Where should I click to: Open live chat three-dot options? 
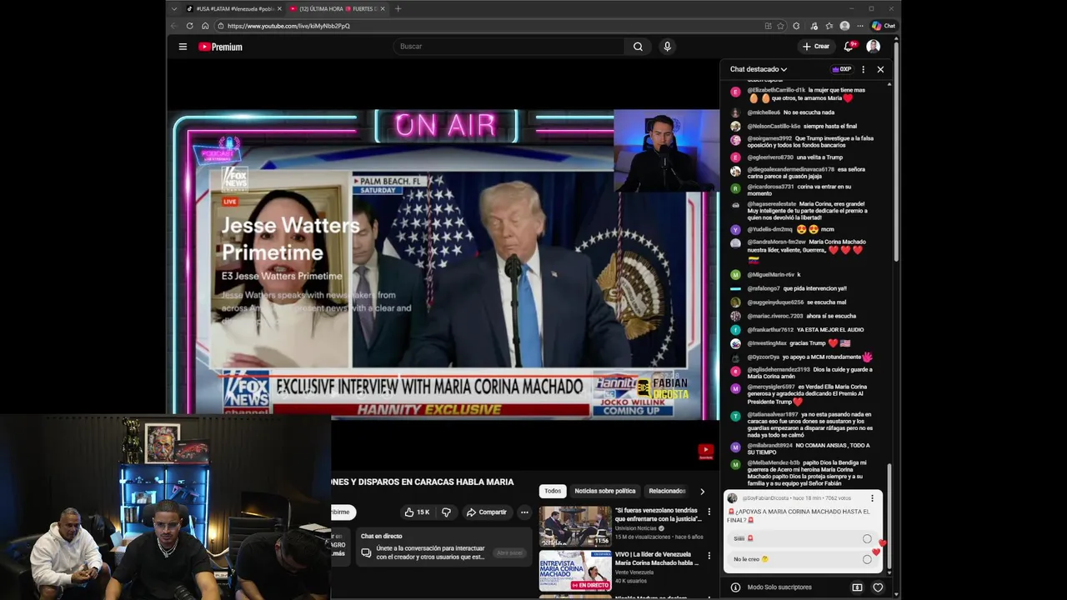click(x=863, y=69)
